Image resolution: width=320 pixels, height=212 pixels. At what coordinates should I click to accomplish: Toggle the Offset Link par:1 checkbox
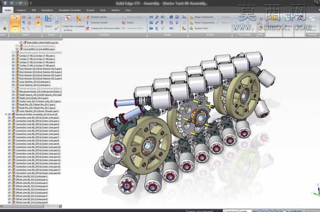(10, 176)
